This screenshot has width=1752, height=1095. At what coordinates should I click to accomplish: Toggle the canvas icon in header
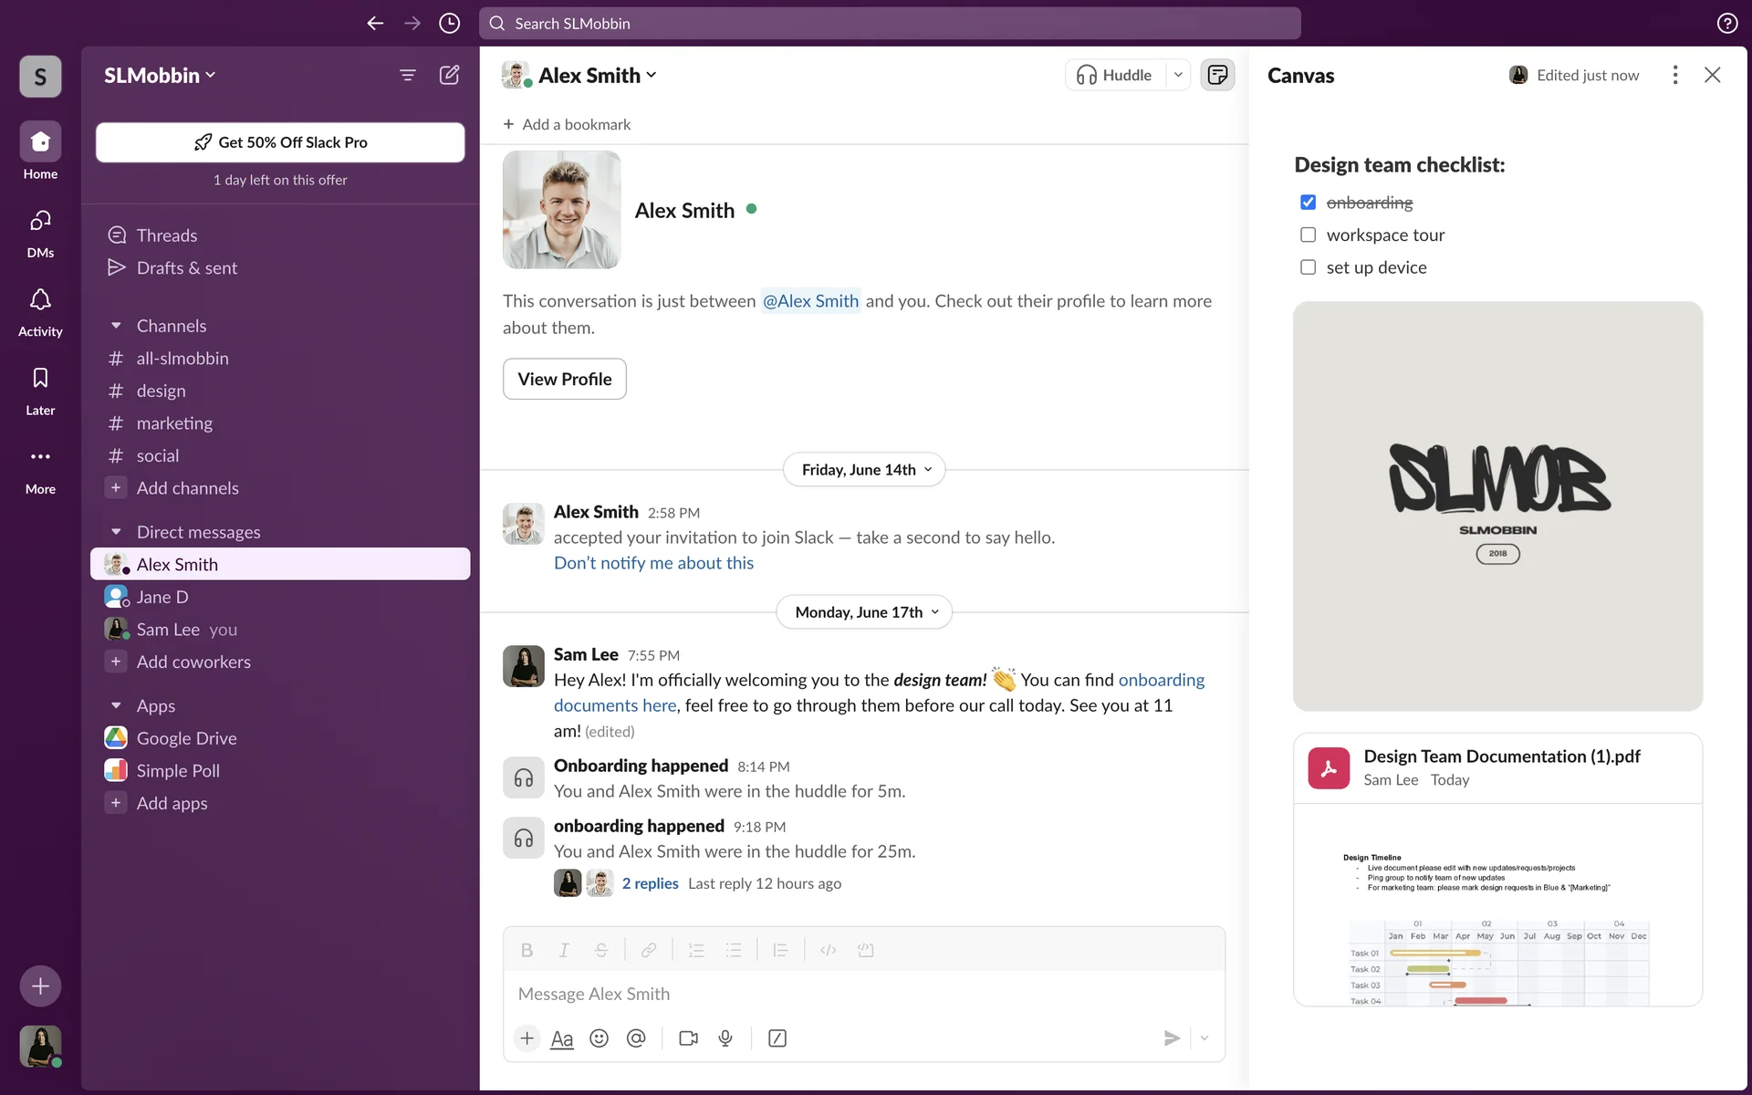1217,75
